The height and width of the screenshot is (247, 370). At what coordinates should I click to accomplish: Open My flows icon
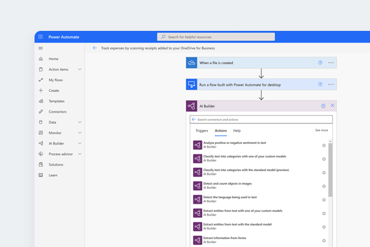41,80
